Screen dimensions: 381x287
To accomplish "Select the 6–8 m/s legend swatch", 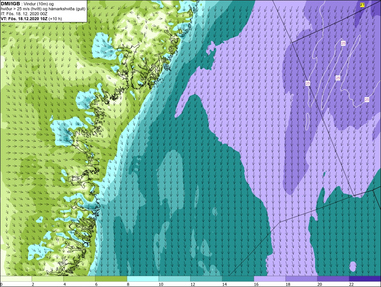I will (x=111, y=279).
